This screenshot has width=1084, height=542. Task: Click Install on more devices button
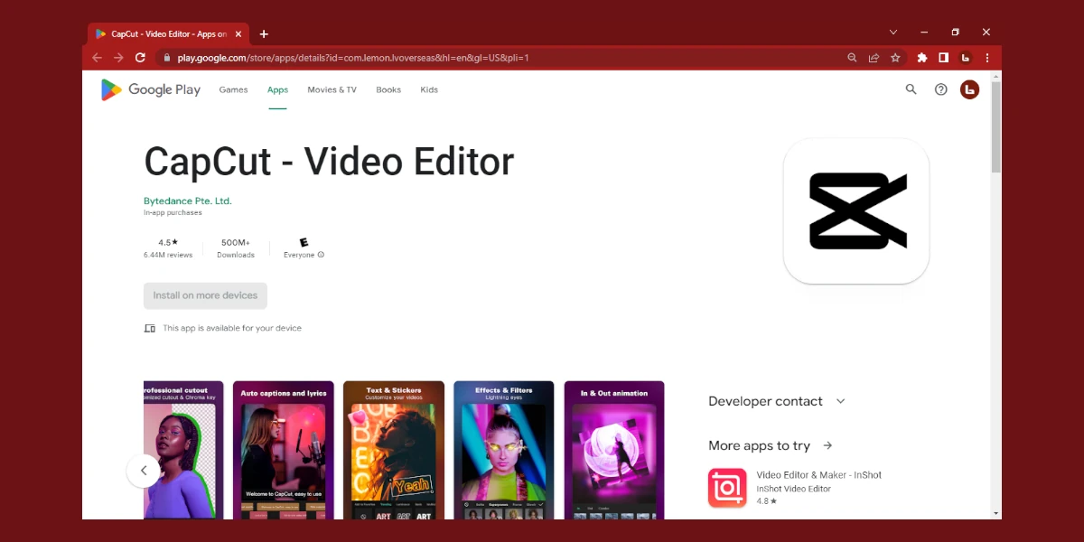tap(205, 295)
